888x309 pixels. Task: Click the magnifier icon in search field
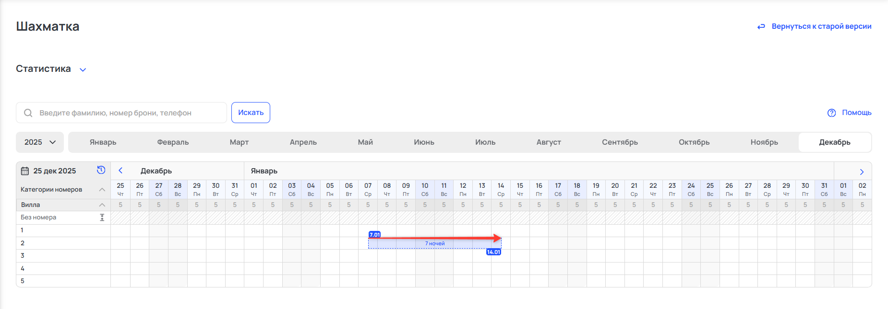28,113
